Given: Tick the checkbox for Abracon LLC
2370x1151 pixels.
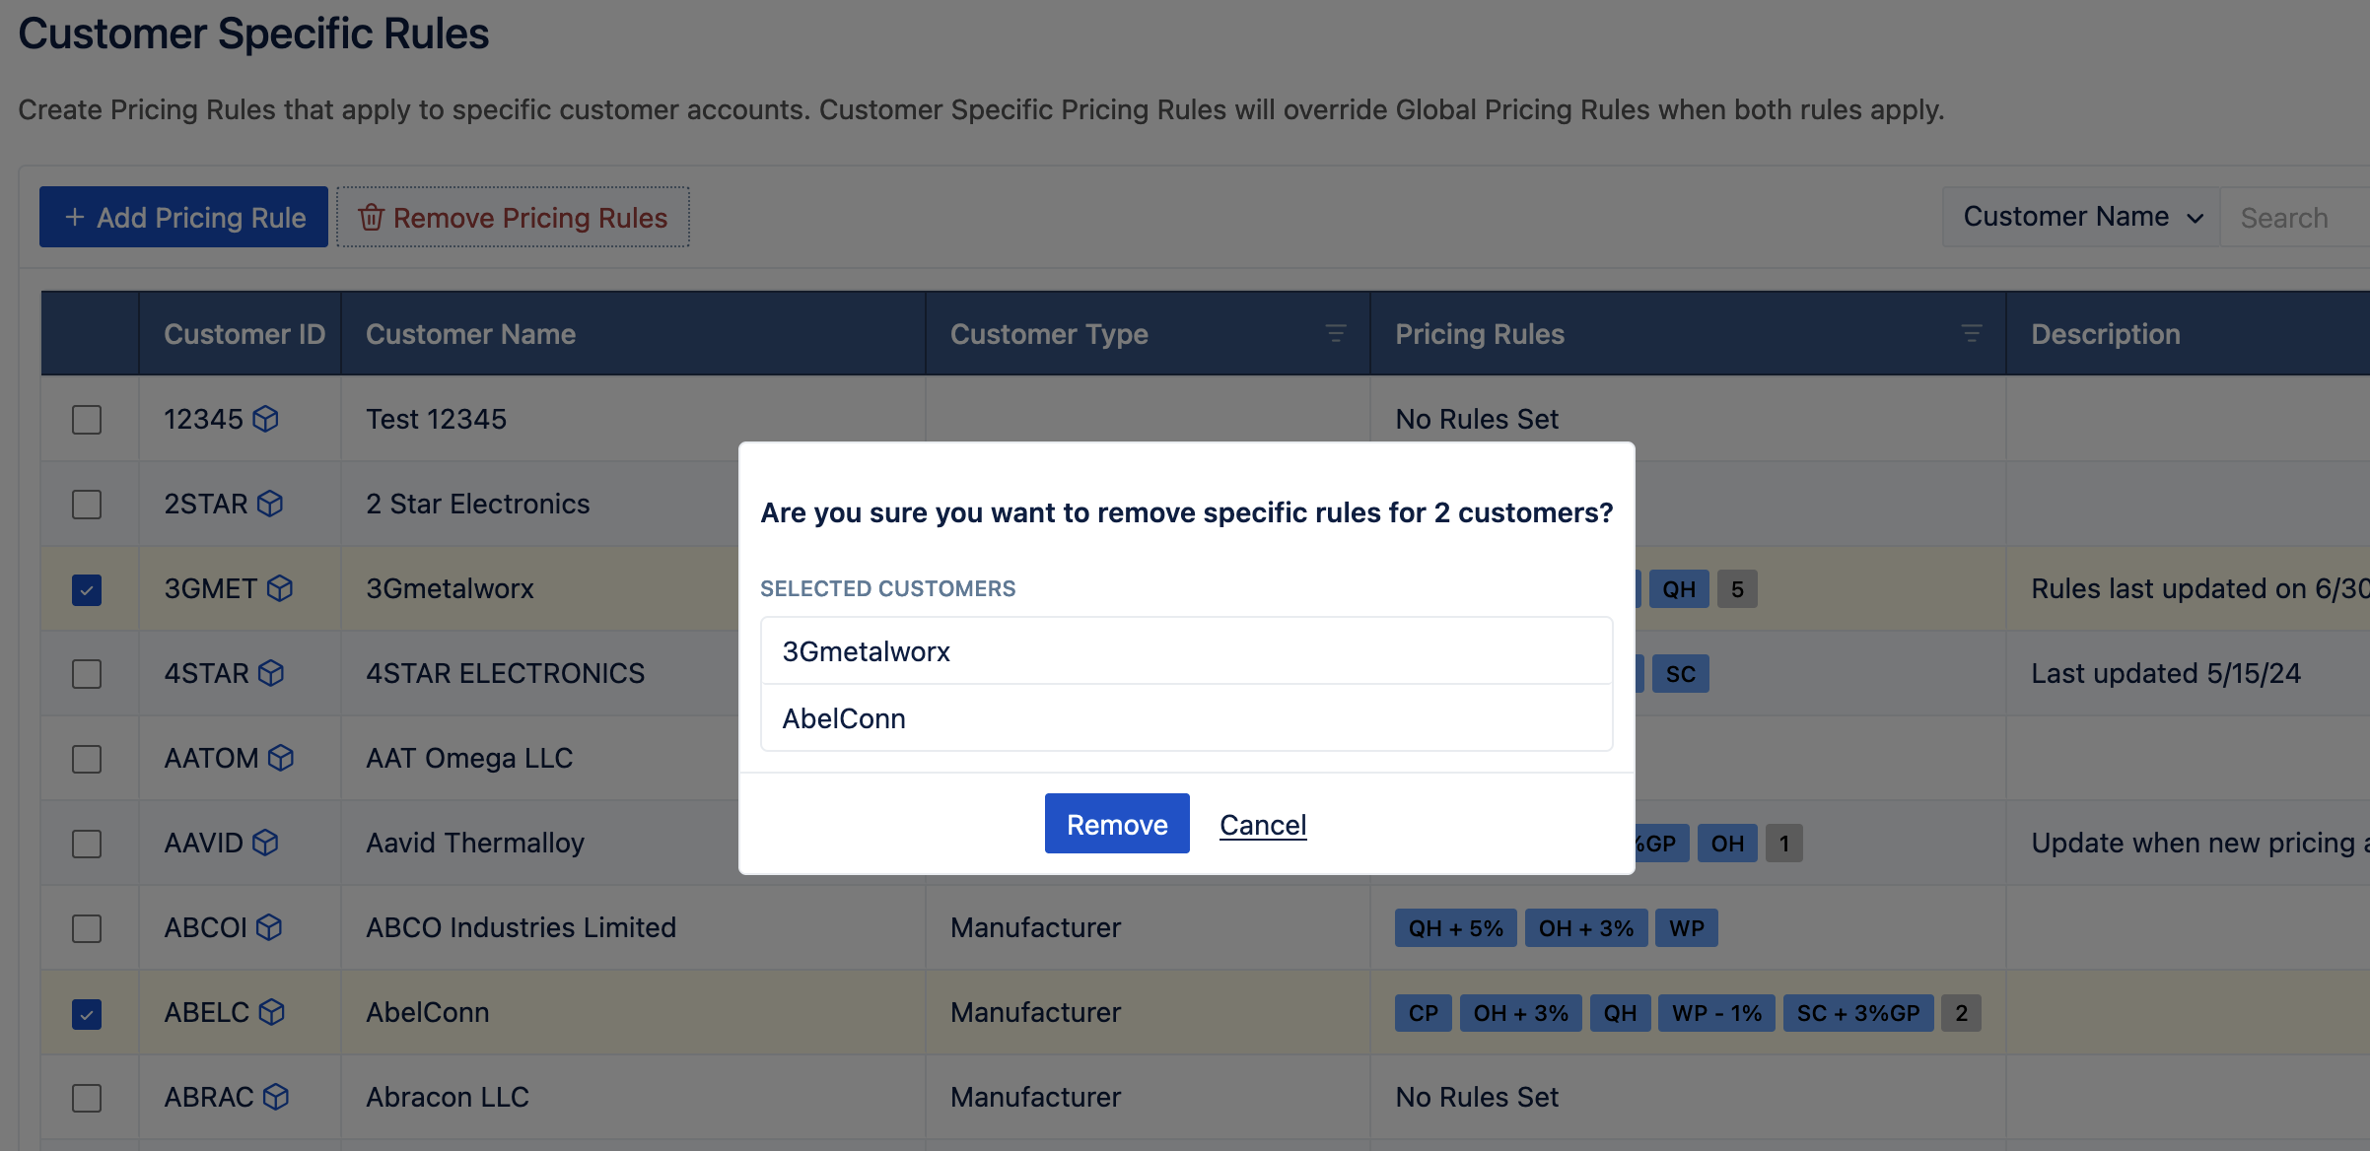Looking at the screenshot, I should tap(87, 1098).
